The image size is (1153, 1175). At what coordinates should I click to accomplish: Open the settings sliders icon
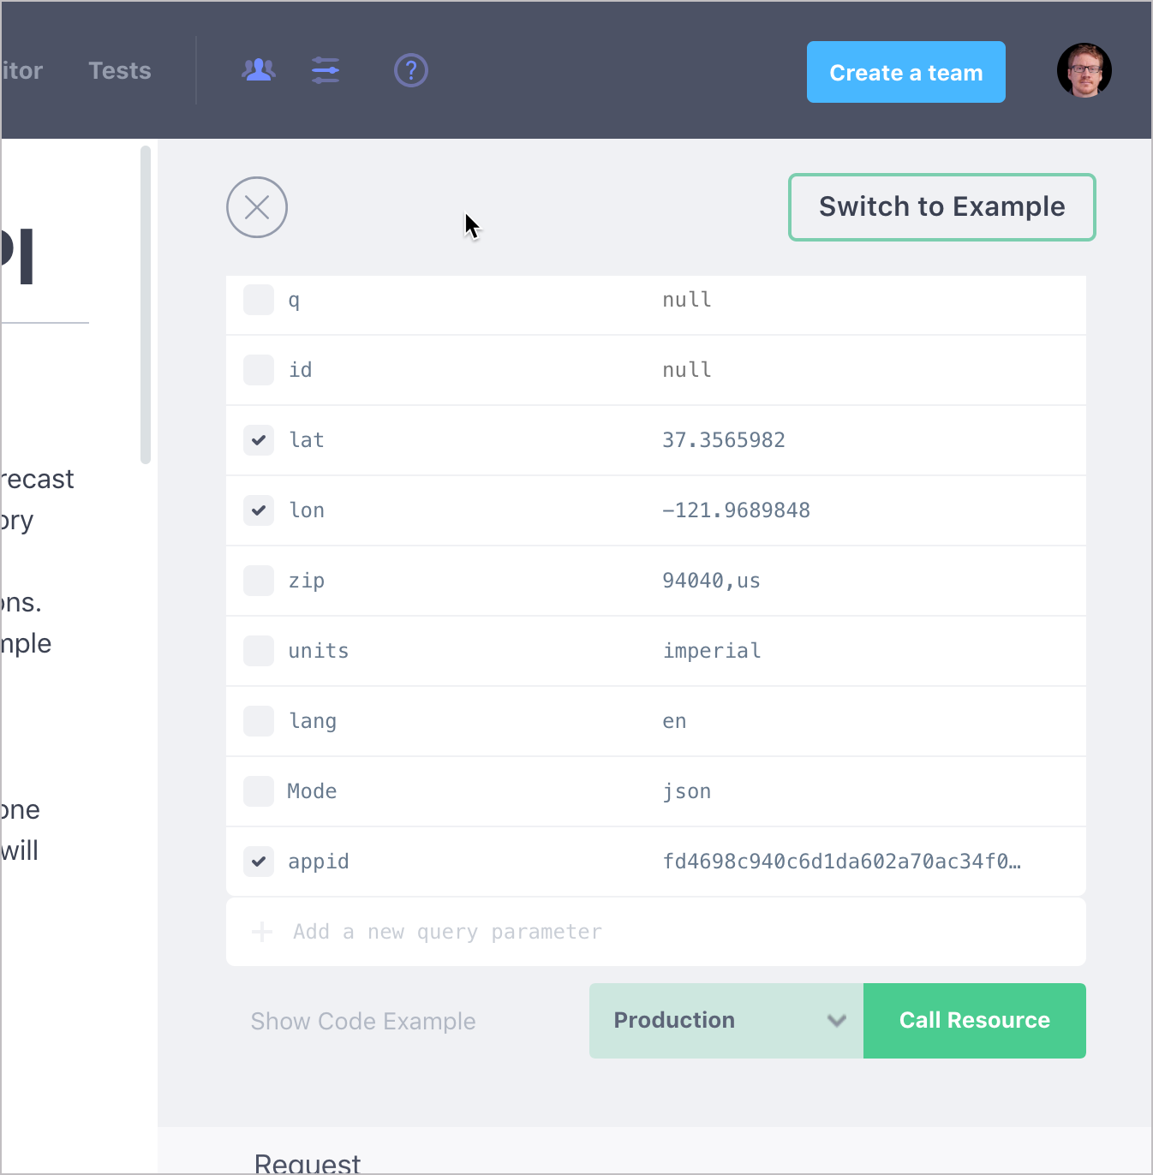326,70
